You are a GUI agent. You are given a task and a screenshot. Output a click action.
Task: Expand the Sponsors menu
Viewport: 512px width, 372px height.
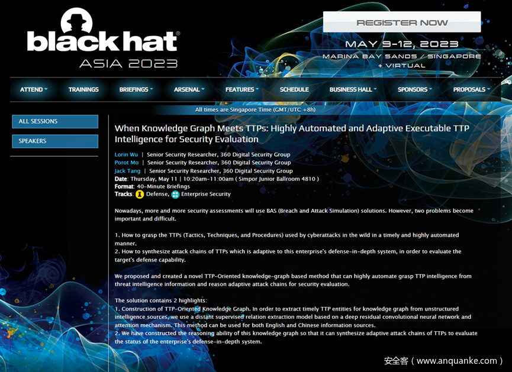(414, 90)
